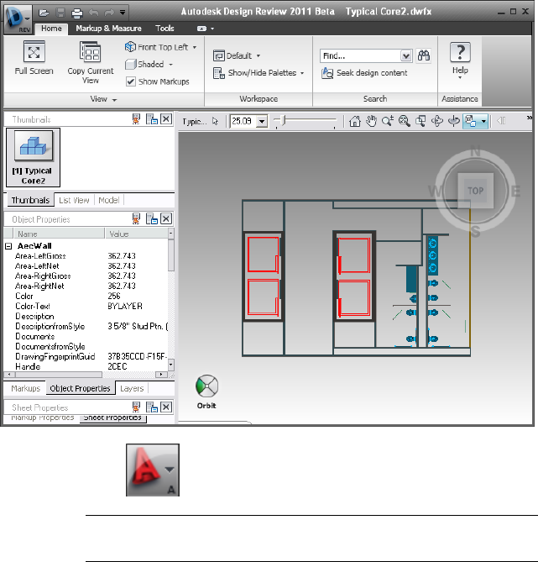
Task: Open the Markup & Measure ribbon tab
Action: 108,29
